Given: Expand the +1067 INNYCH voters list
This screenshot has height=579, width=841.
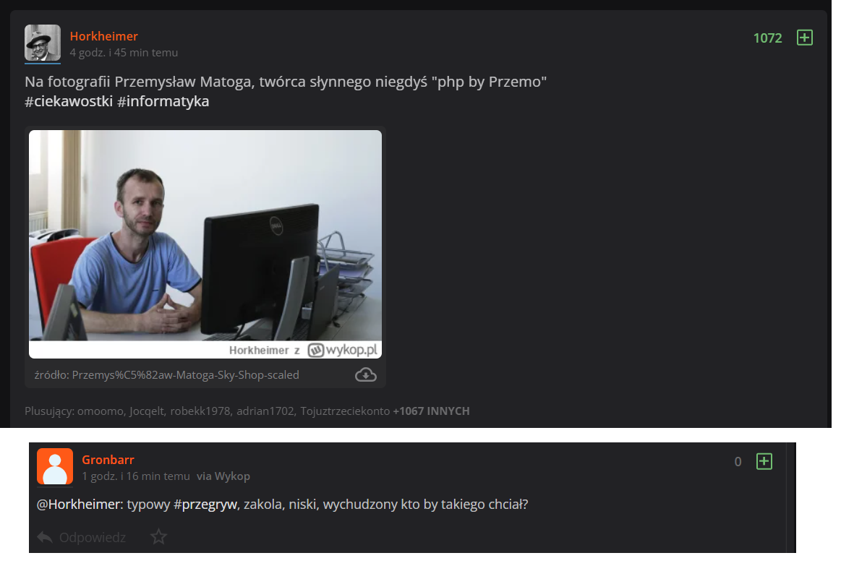Looking at the screenshot, I should pos(431,411).
